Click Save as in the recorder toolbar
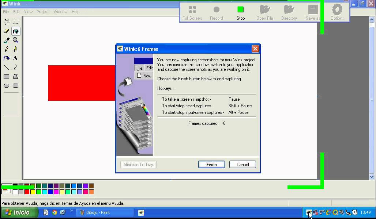The height and width of the screenshot is (219, 376). tap(313, 13)
